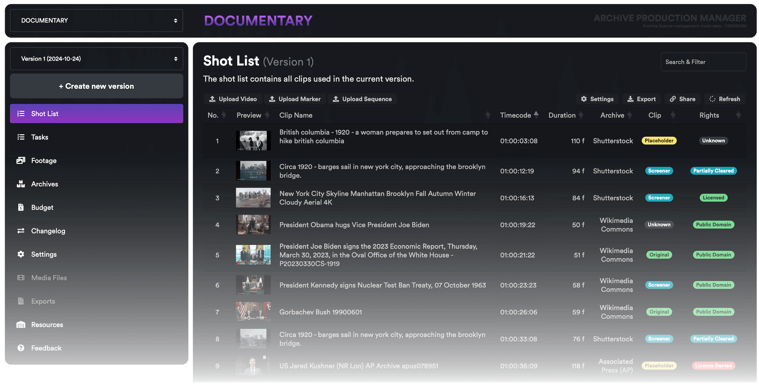The width and height of the screenshot is (759, 388).
Task: Click the Changelog arrows icon
Action: (x=21, y=231)
